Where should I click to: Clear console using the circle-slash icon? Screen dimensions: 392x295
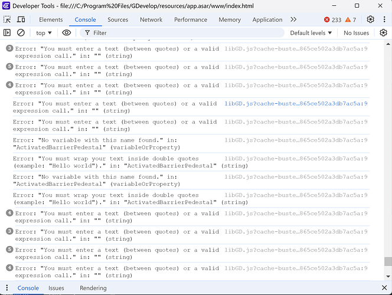[21, 32]
